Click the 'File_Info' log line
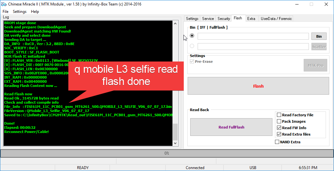The height and width of the screenshot is (171, 334). pyautogui.click(x=88, y=107)
